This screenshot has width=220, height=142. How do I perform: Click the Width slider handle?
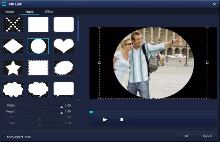(62, 107)
